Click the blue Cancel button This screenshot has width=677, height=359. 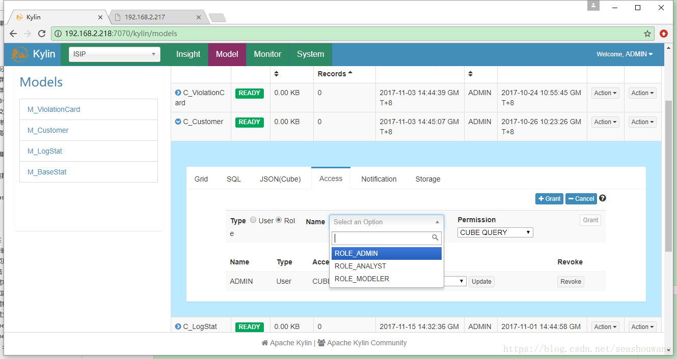[581, 199]
